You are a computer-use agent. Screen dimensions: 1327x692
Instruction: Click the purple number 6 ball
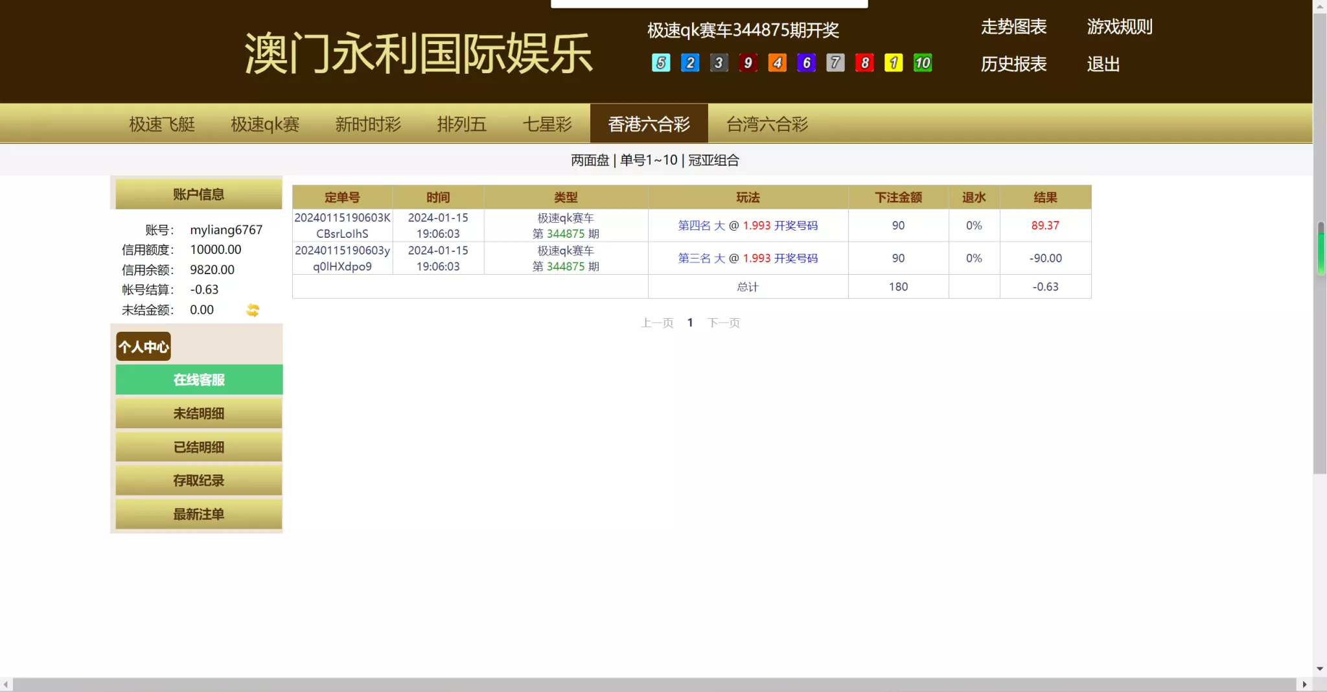click(805, 63)
